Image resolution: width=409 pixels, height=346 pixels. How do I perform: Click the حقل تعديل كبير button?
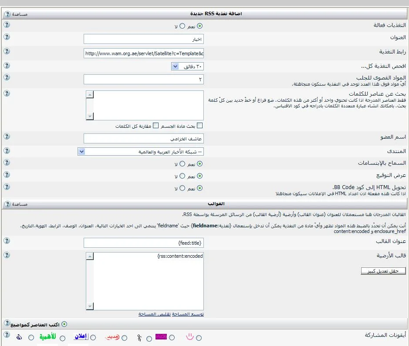(x=383, y=271)
